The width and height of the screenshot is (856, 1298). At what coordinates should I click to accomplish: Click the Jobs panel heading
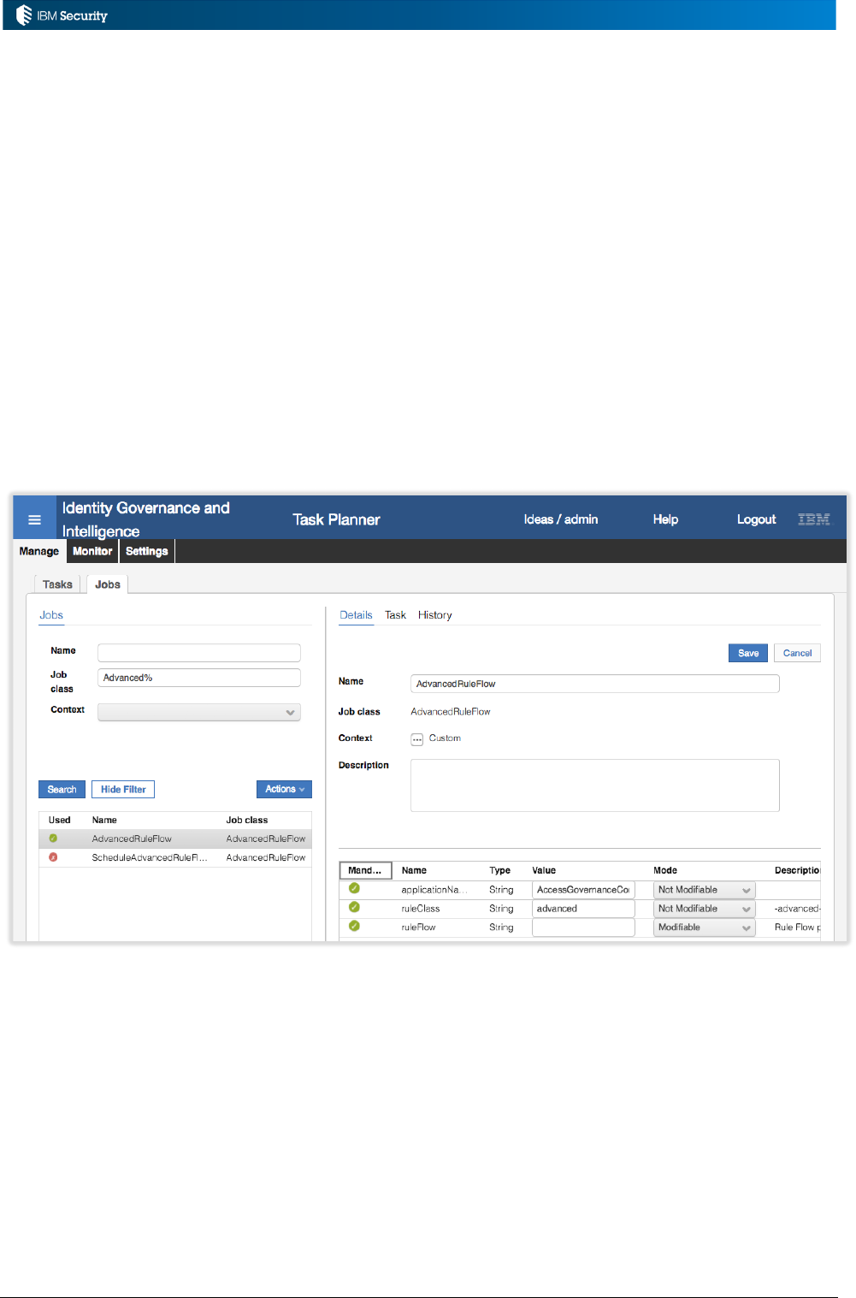(51, 615)
